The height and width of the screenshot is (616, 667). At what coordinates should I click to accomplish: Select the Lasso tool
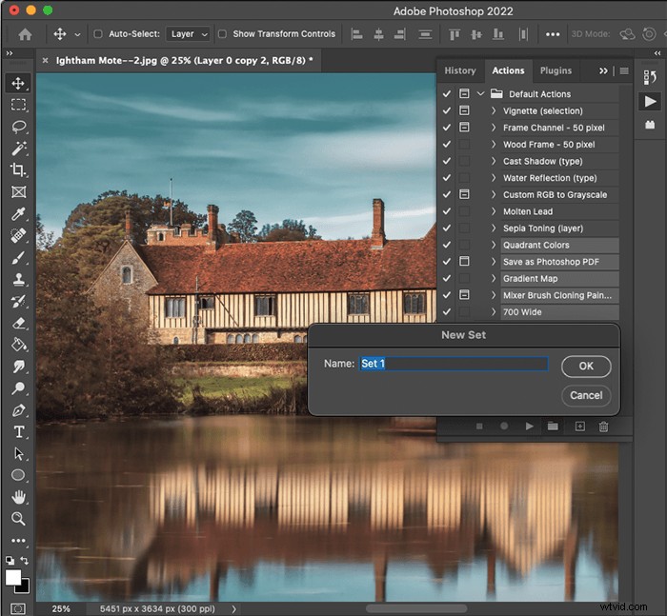click(x=18, y=127)
